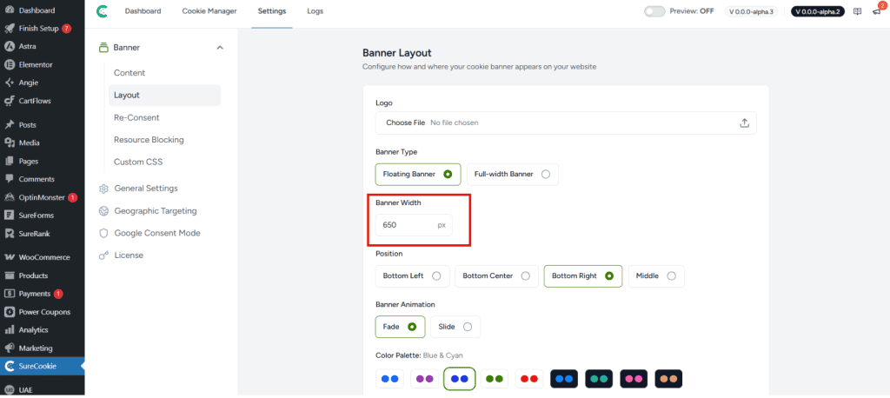Click the upload icon in the Logo field
The image size is (890, 398).
click(745, 123)
